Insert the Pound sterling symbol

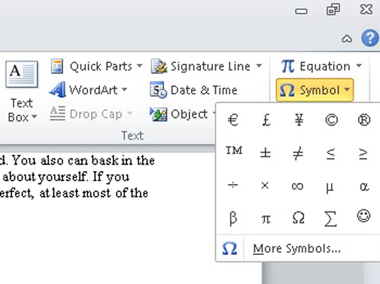266,120
